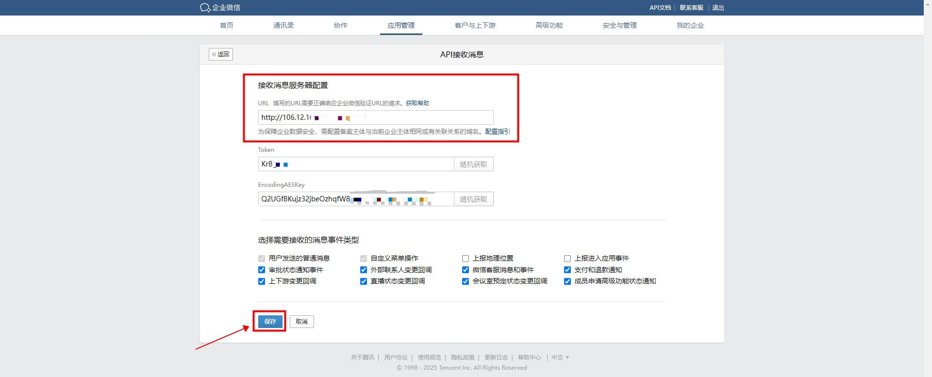Screen dimensions: 932x377
Task: Open 隐私政策 footer link
Action: coord(463,358)
